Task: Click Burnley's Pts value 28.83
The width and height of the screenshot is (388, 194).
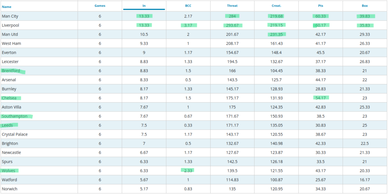Action: tap(321, 89)
